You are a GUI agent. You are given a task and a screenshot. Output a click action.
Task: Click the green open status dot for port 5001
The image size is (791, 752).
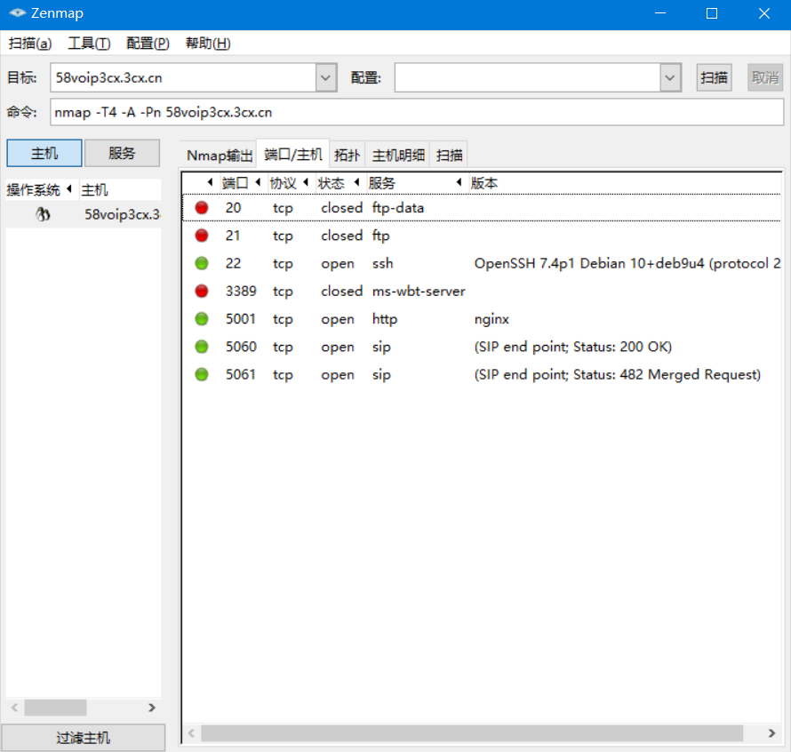202,318
